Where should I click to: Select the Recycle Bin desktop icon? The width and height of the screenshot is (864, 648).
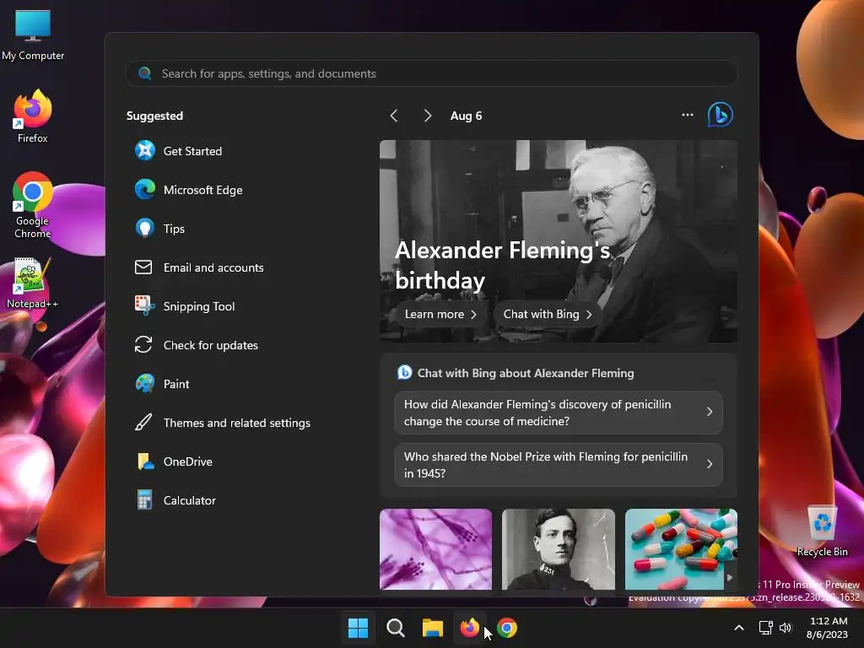(822, 532)
